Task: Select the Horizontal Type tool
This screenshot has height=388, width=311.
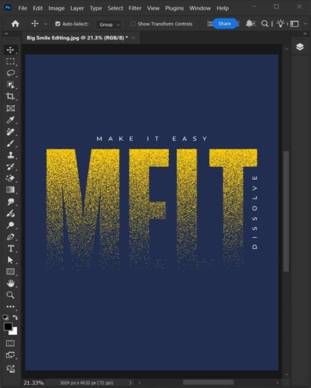Action: coord(10,248)
